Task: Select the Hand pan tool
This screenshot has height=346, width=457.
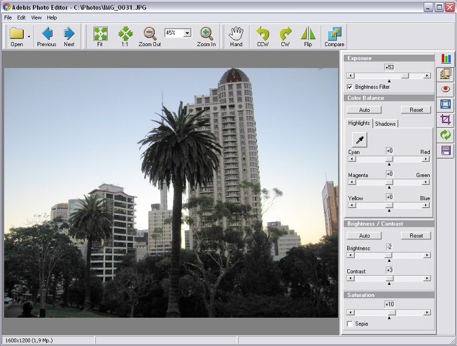Action: tap(236, 37)
